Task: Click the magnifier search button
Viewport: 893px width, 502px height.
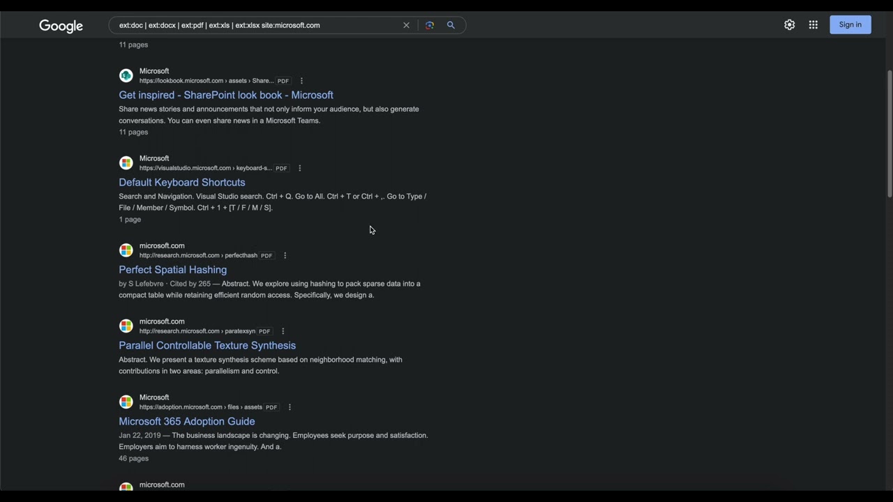Action: pyautogui.click(x=451, y=25)
